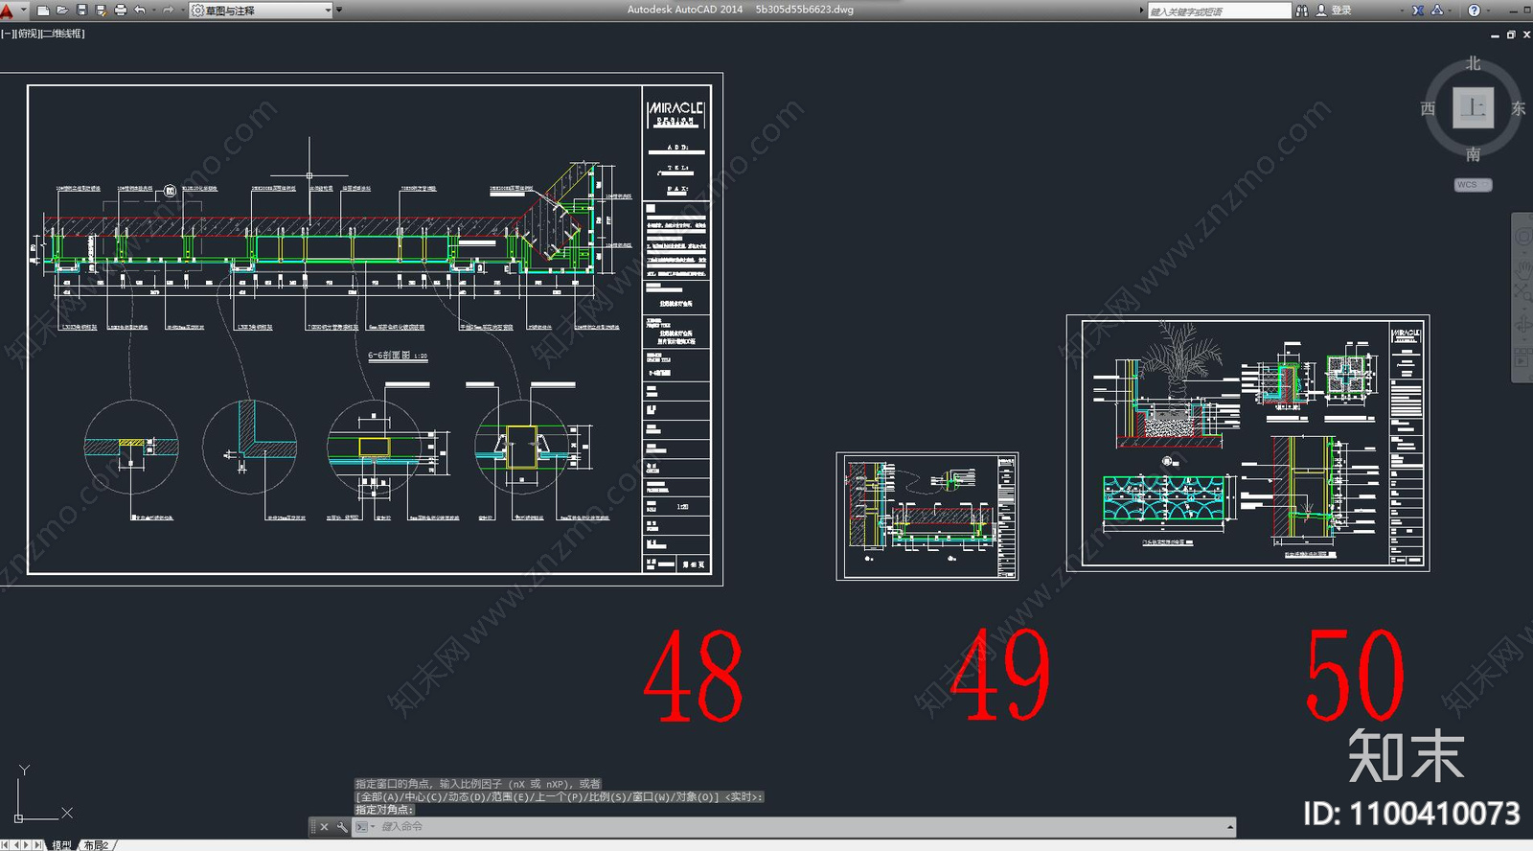Close the command line window

point(324,827)
